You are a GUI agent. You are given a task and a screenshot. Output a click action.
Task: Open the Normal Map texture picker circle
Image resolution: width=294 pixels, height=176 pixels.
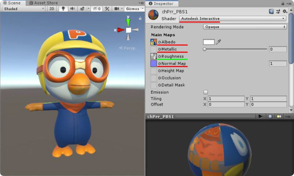(159, 64)
